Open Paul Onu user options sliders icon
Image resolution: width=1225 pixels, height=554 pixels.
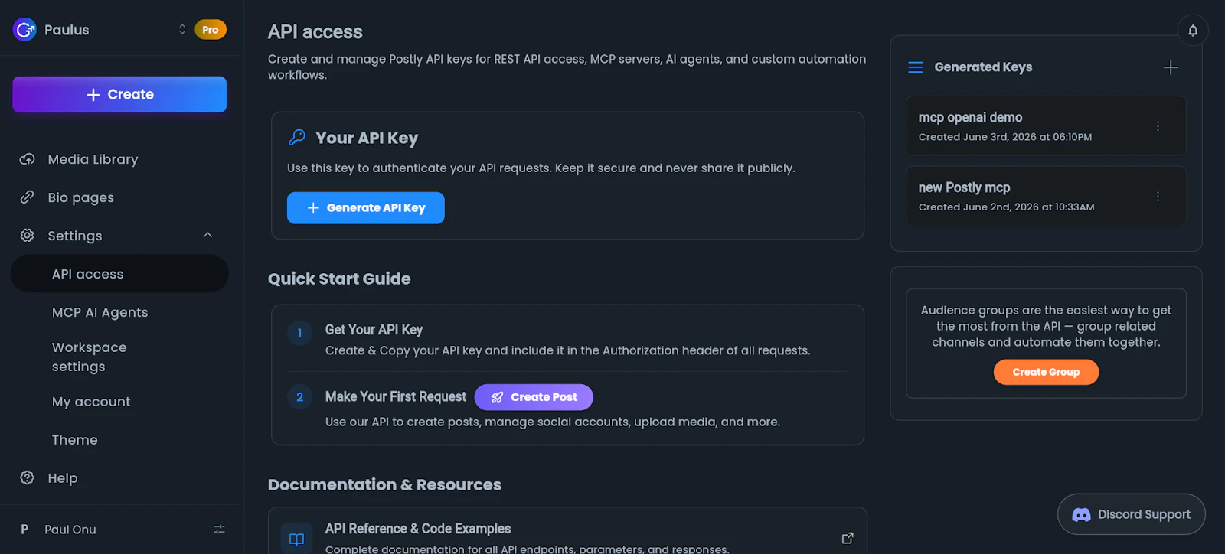click(219, 530)
